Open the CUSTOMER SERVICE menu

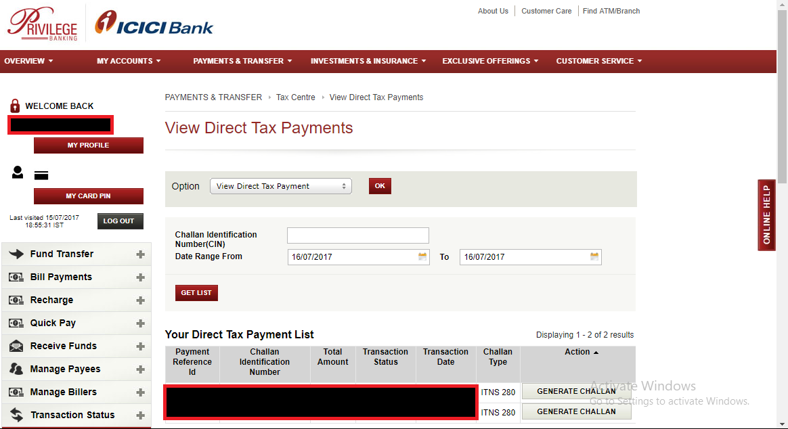pos(599,61)
